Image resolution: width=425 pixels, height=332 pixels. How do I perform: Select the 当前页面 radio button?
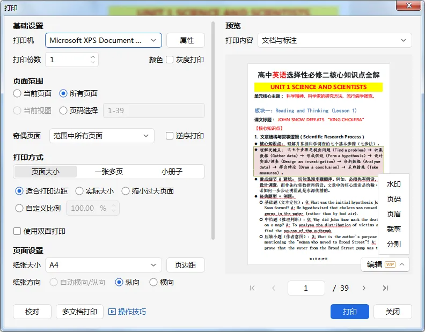click(17, 93)
